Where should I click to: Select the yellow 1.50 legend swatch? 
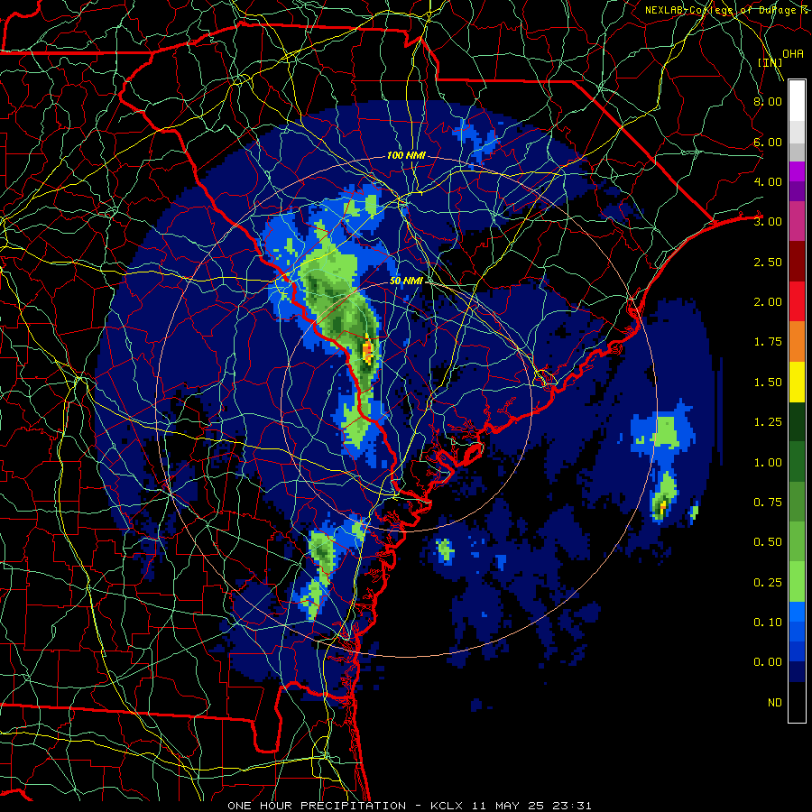point(797,382)
